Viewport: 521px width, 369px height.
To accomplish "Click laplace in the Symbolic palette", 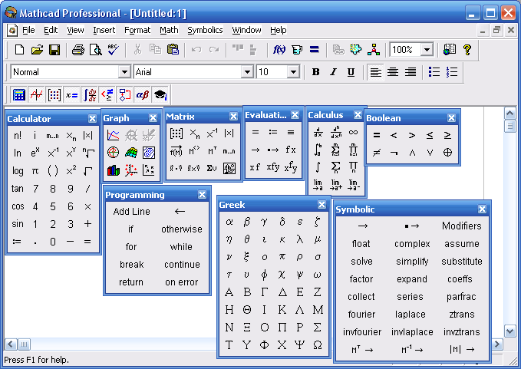I will [x=411, y=315].
